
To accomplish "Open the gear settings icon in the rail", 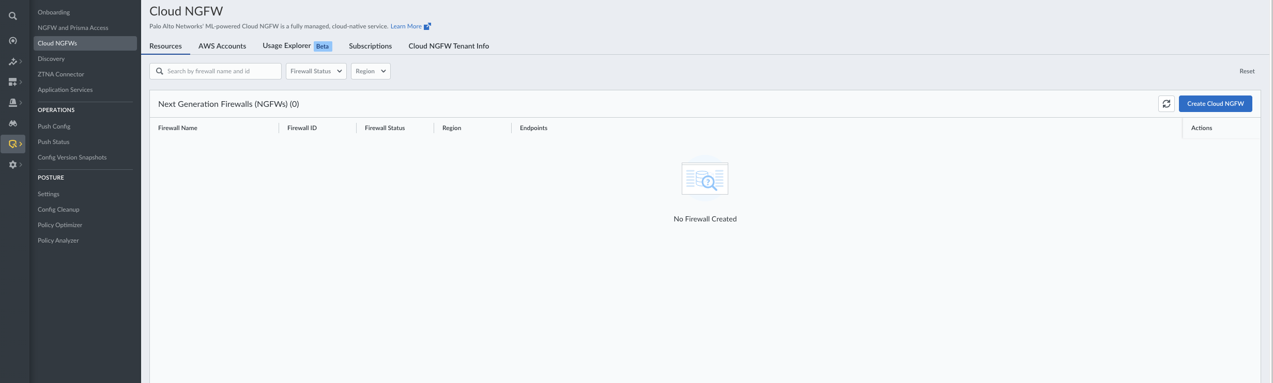I will pyautogui.click(x=13, y=165).
